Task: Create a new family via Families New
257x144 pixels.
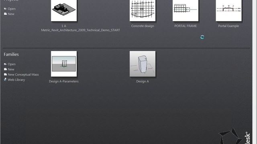Action: (11, 69)
